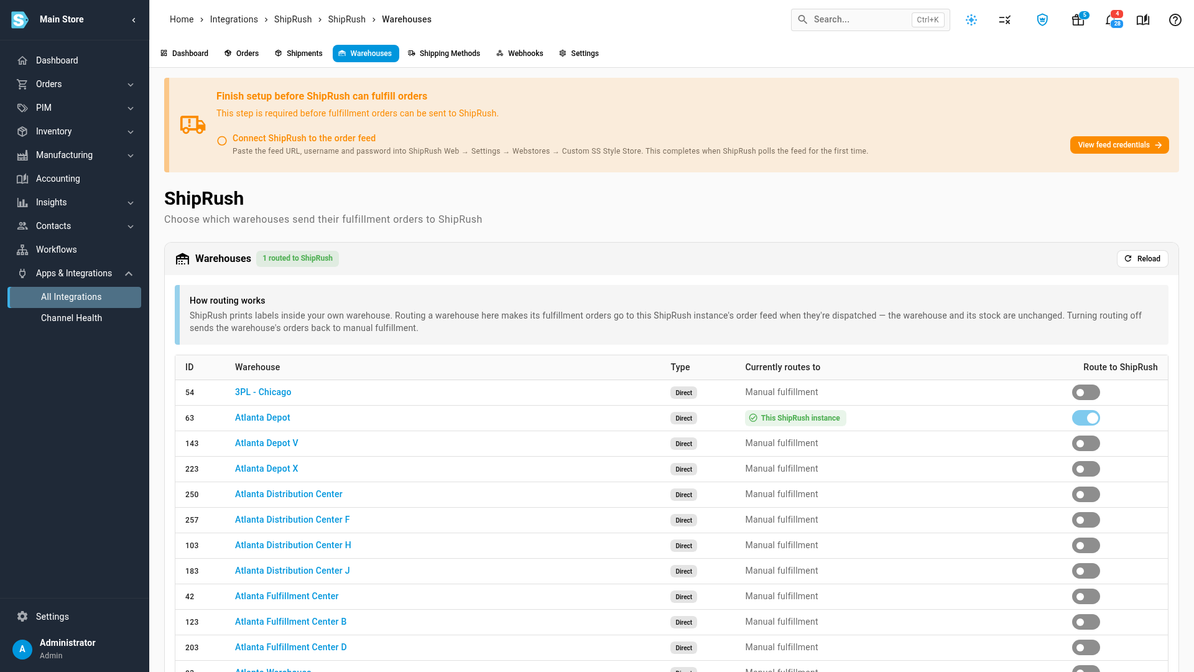Image resolution: width=1194 pixels, height=672 pixels.
Task: Focus the Search field
Action: pos(870,20)
